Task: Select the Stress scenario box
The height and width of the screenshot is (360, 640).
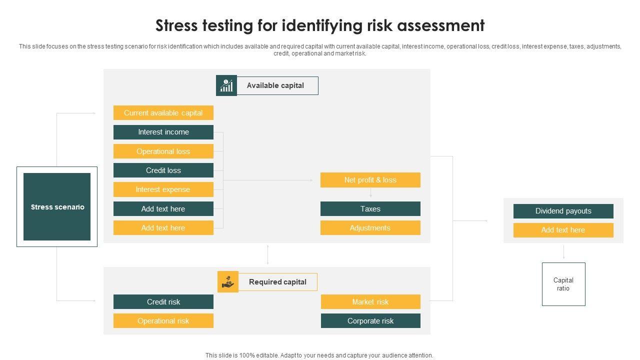Action: pos(57,207)
